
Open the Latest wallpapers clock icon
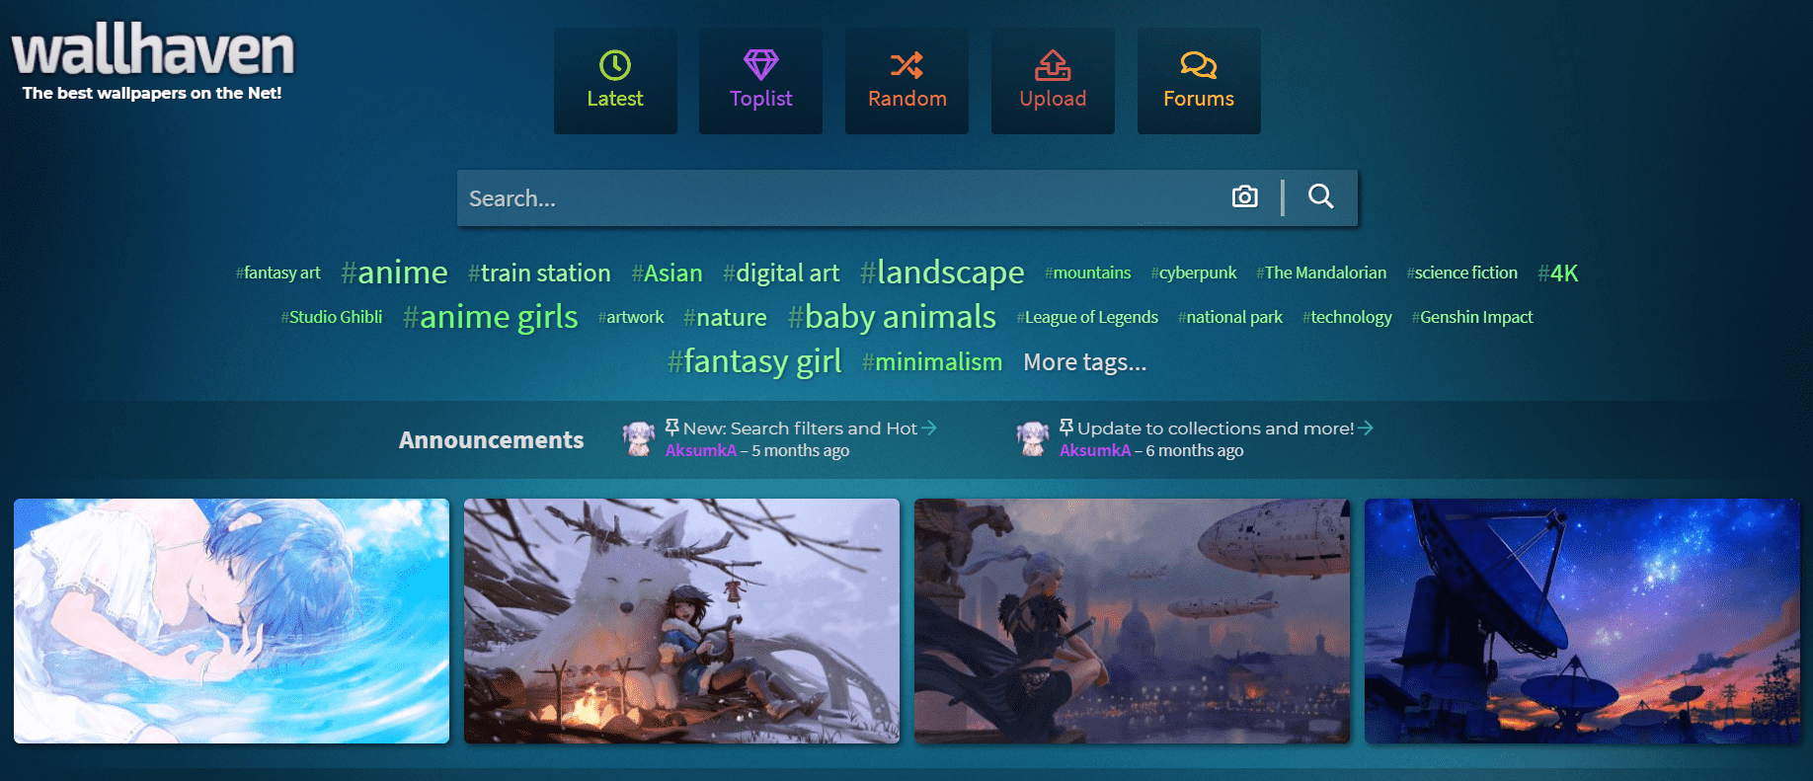click(615, 65)
